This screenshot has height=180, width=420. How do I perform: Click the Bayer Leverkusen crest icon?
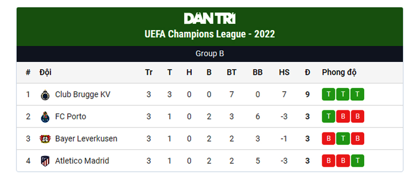pyautogui.click(x=45, y=139)
